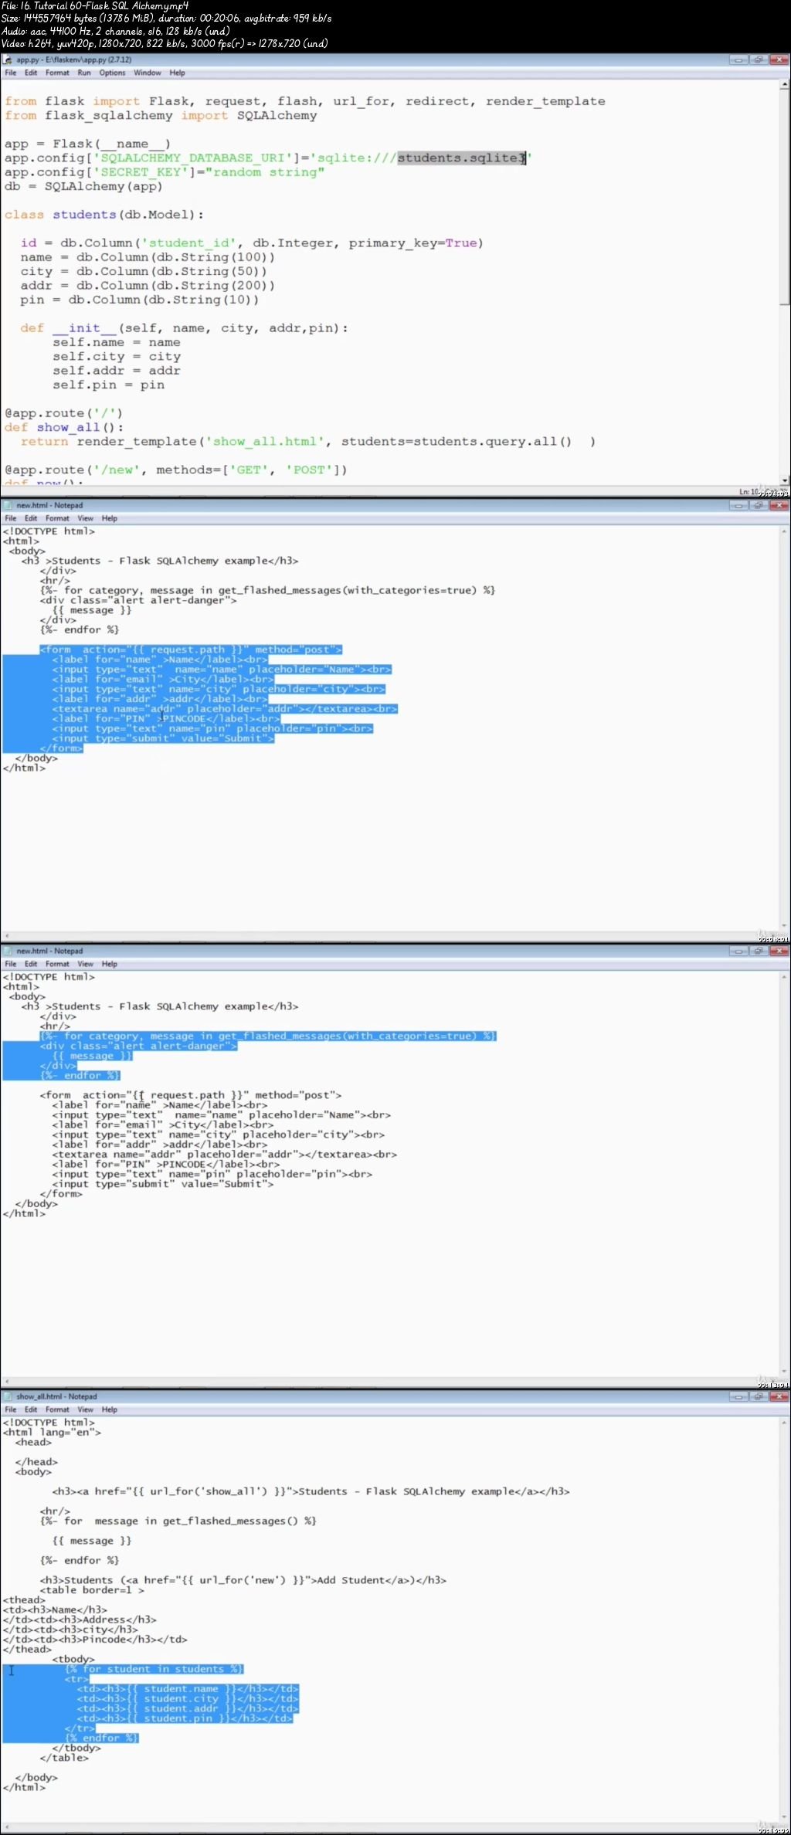Close the app.py window
Image resolution: width=791 pixels, height=1835 pixels.
pyautogui.click(x=778, y=59)
